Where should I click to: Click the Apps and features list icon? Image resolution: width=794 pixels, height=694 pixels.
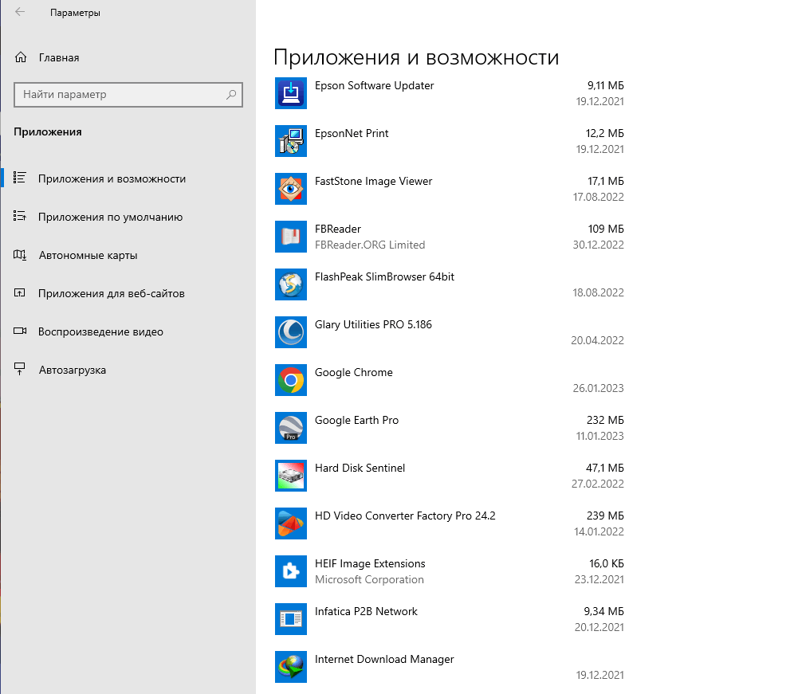(x=20, y=178)
